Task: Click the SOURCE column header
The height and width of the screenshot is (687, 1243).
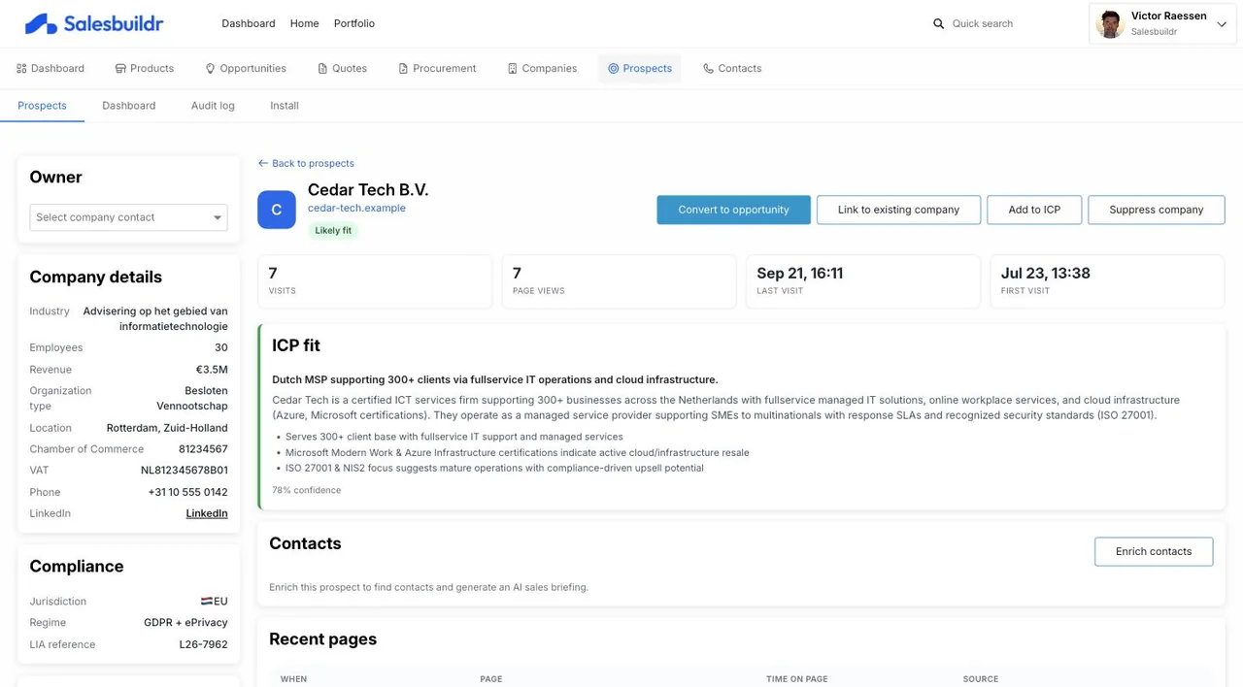Action: pos(981,679)
